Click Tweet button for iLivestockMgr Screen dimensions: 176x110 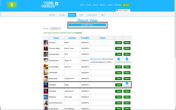[x=119, y=67]
